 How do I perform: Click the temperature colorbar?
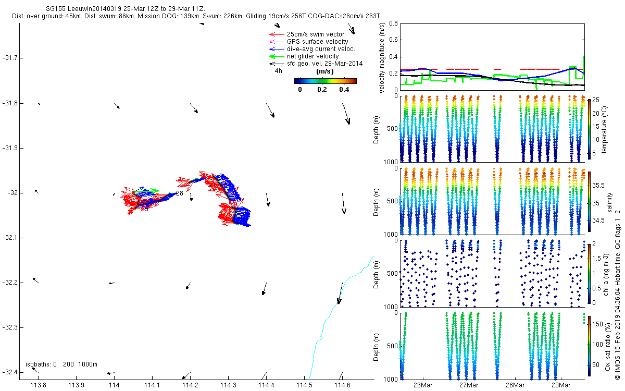(x=589, y=129)
